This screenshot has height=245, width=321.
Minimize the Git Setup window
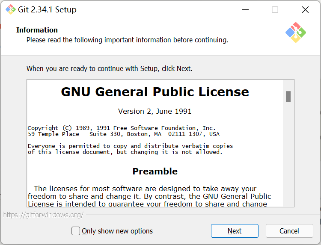[x=245, y=9]
